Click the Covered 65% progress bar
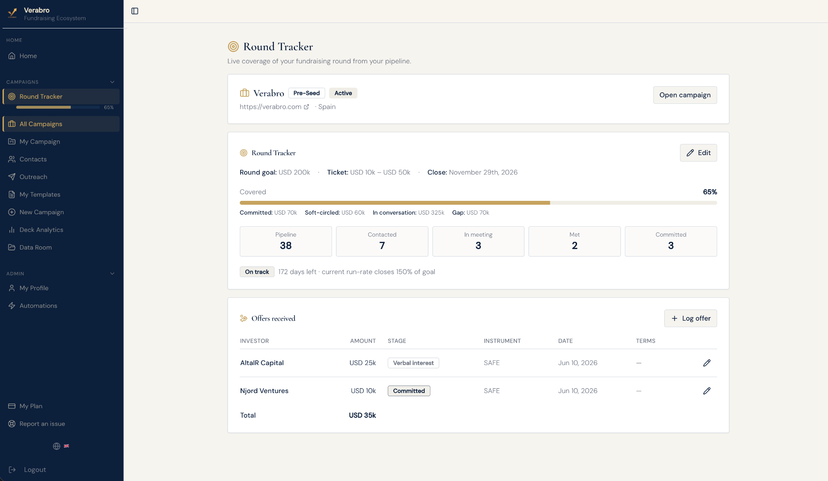 [x=478, y=203]
